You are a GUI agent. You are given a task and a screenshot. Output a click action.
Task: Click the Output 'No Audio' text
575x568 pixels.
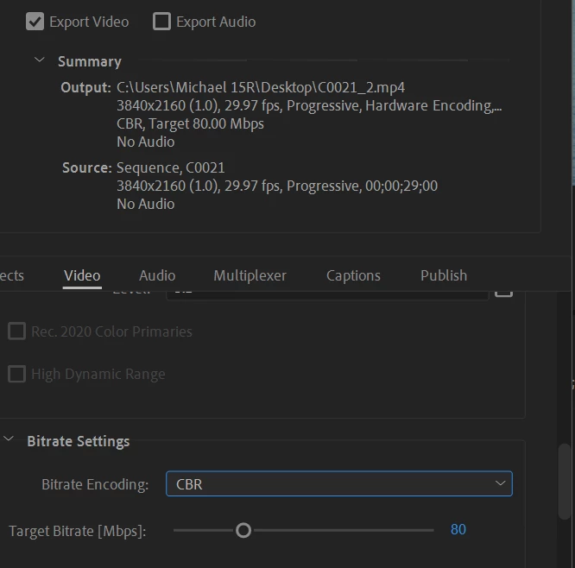click(x=146, y=142)
